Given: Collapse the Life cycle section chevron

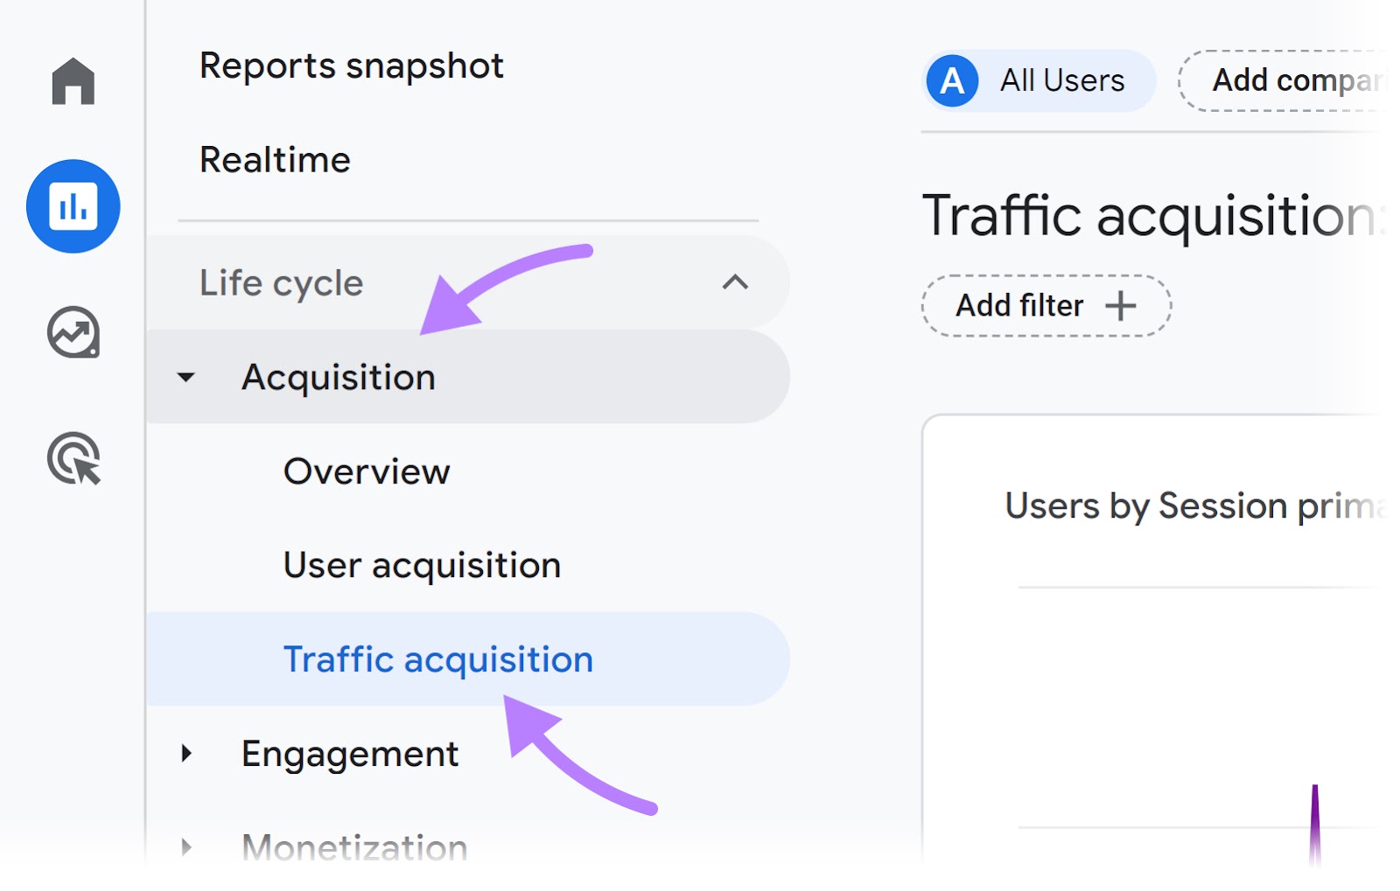Looking at the screenshot, I should click(735, 282).
